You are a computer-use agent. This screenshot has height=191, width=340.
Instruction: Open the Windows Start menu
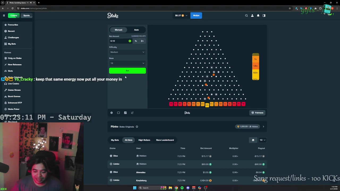tap(135, 188)
